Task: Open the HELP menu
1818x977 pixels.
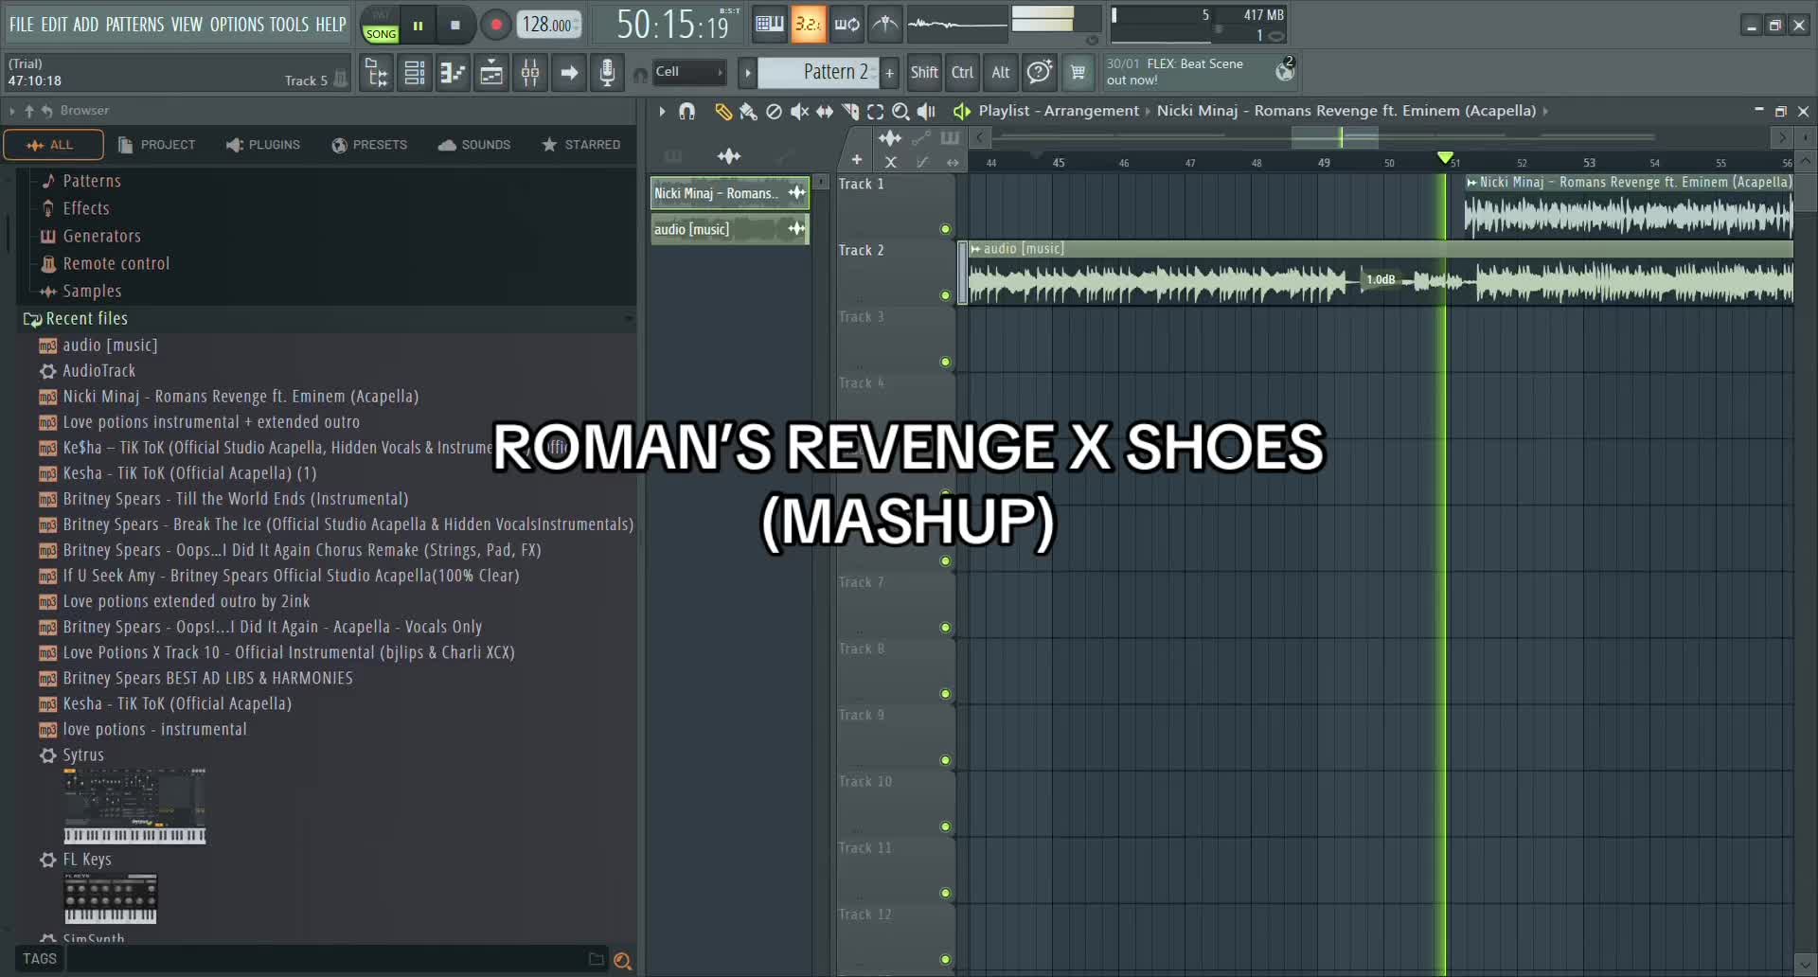Action: [330, 25]
